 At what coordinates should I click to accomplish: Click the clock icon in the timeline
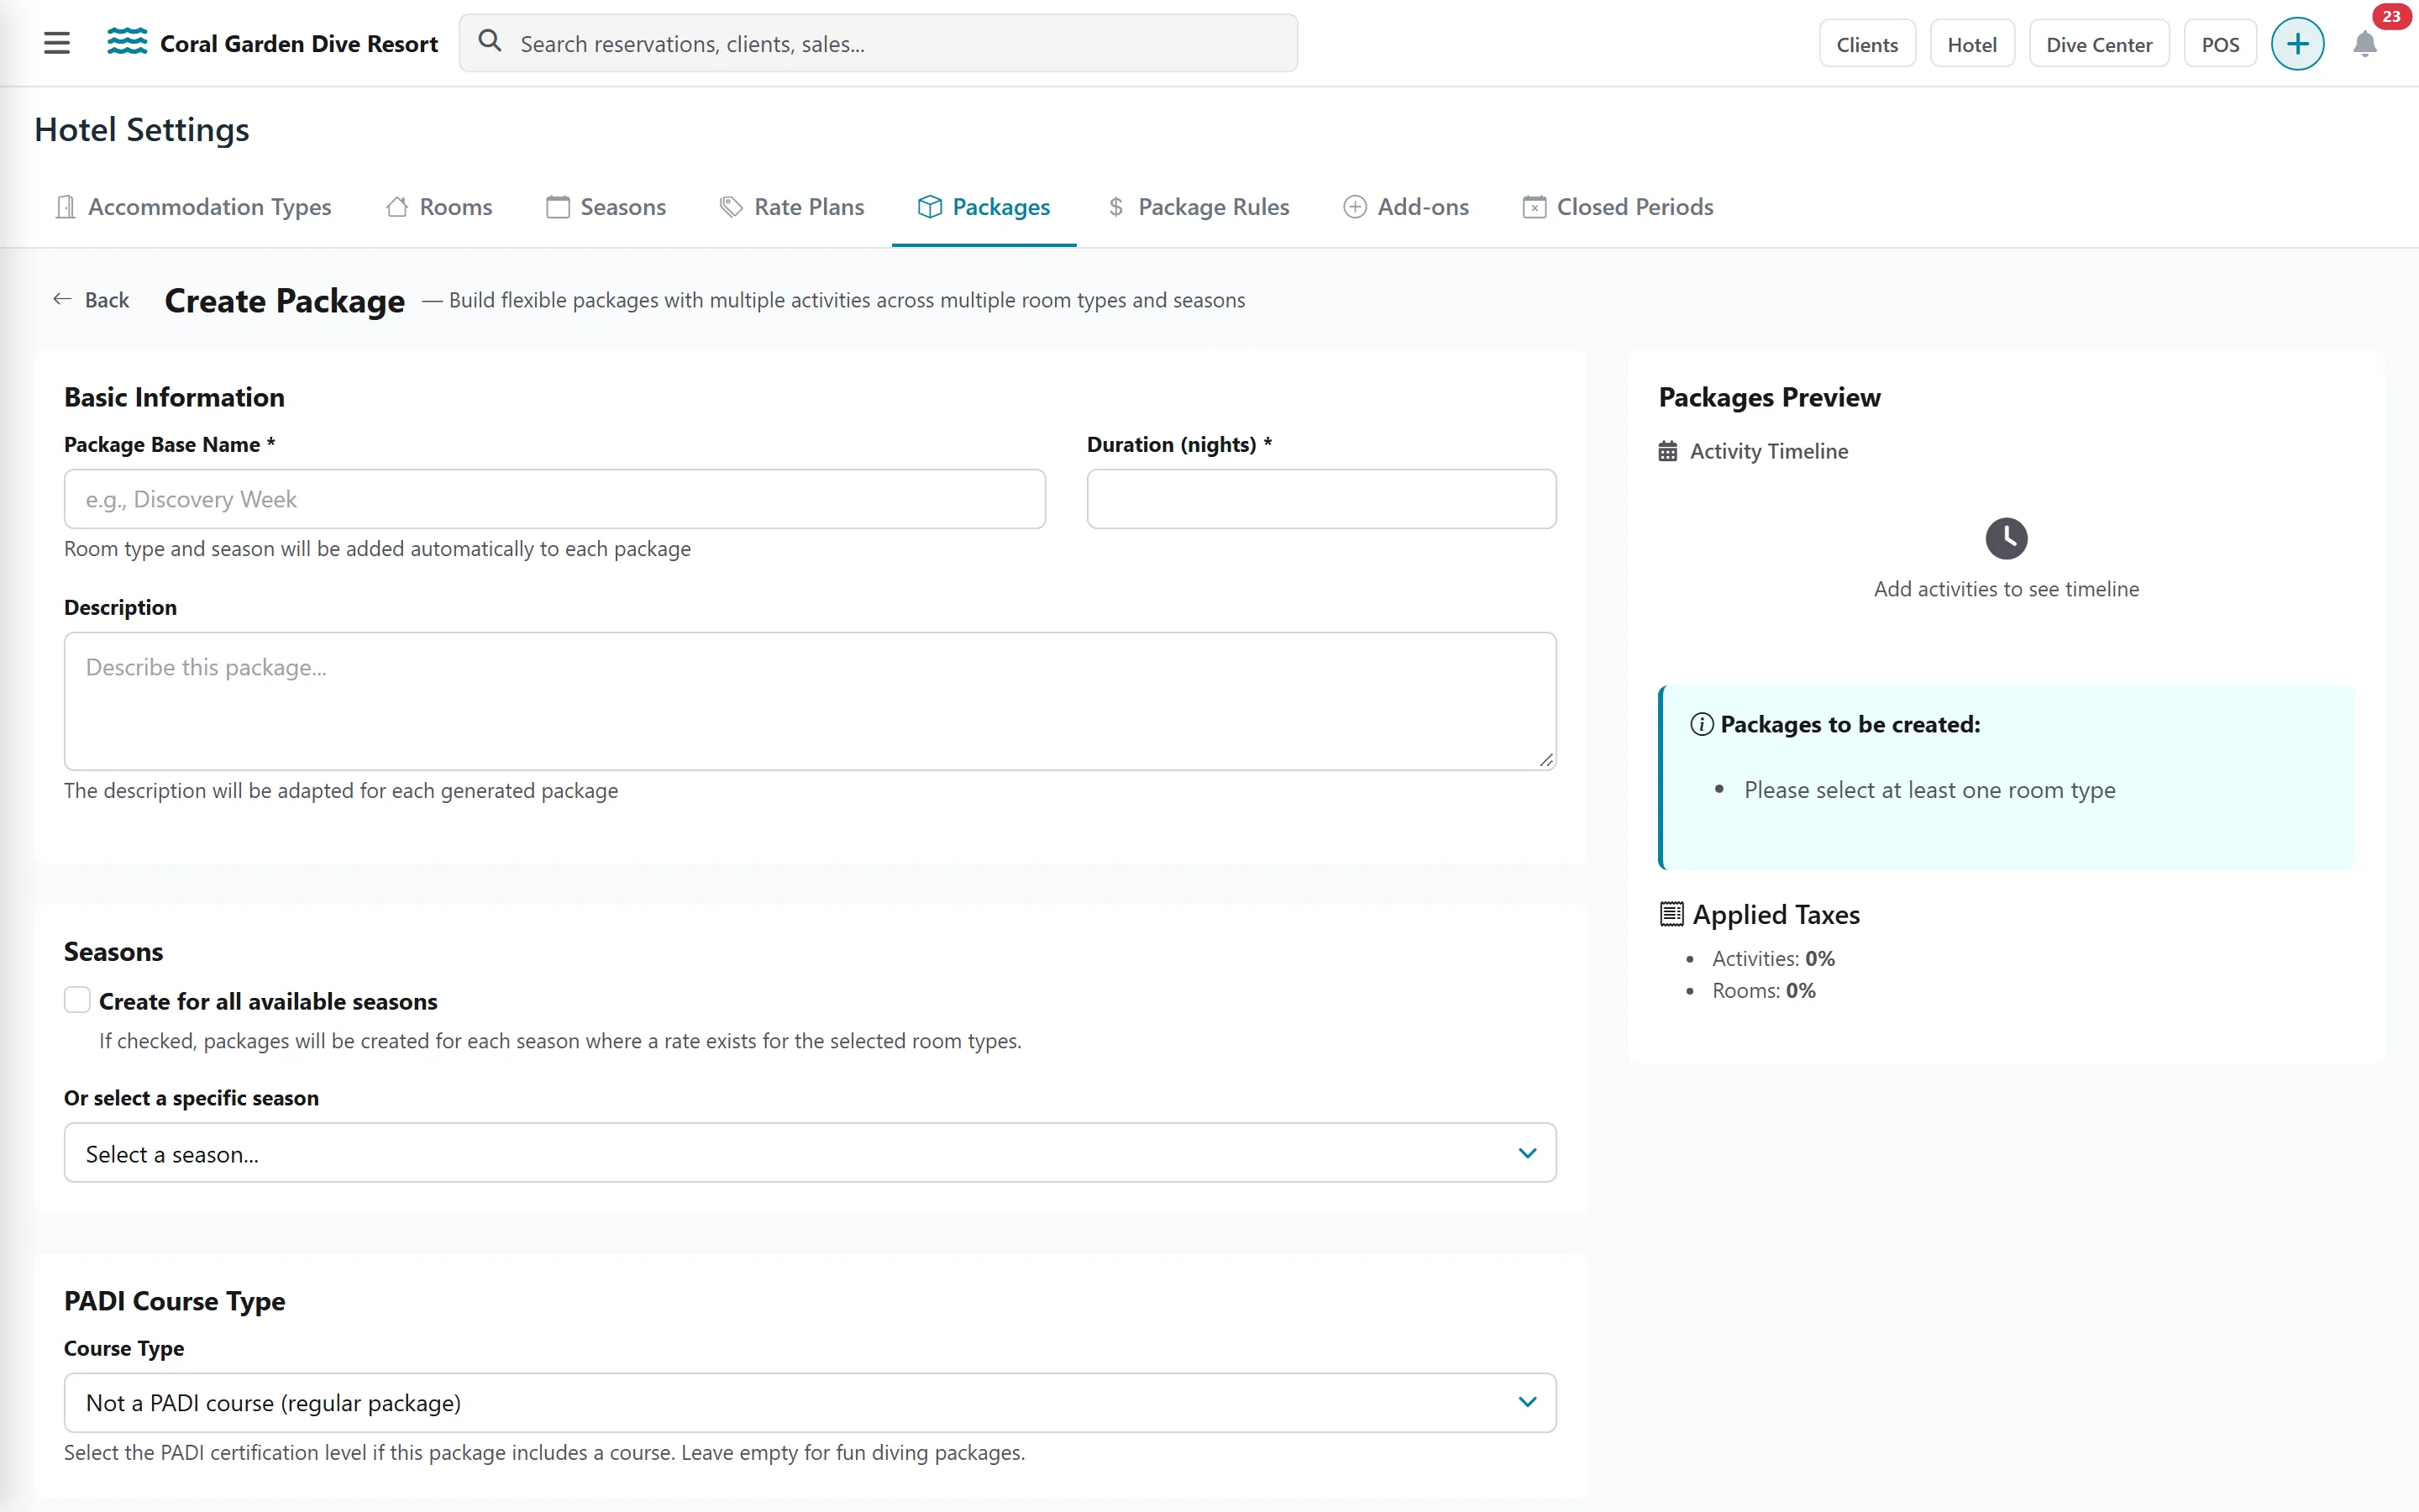[x=2006, y=538]
